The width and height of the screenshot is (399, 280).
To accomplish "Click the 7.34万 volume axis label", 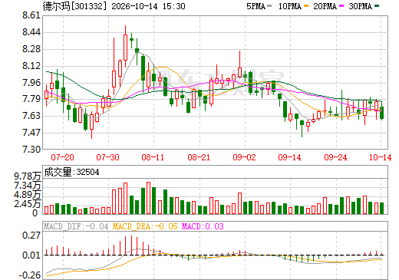I will [27, 186].
